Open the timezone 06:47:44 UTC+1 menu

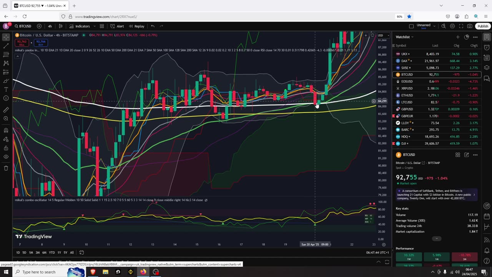coord(378,252)
